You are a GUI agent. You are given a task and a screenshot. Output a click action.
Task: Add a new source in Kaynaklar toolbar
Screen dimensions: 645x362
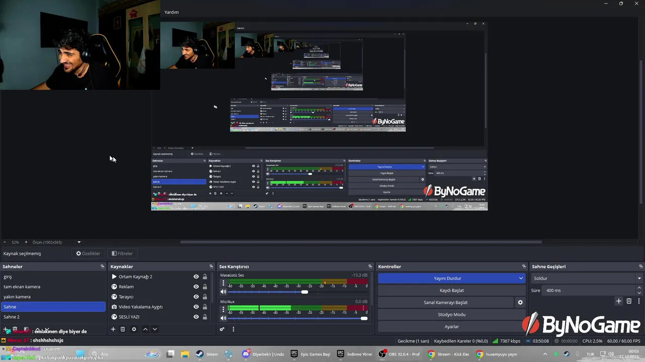113,329
